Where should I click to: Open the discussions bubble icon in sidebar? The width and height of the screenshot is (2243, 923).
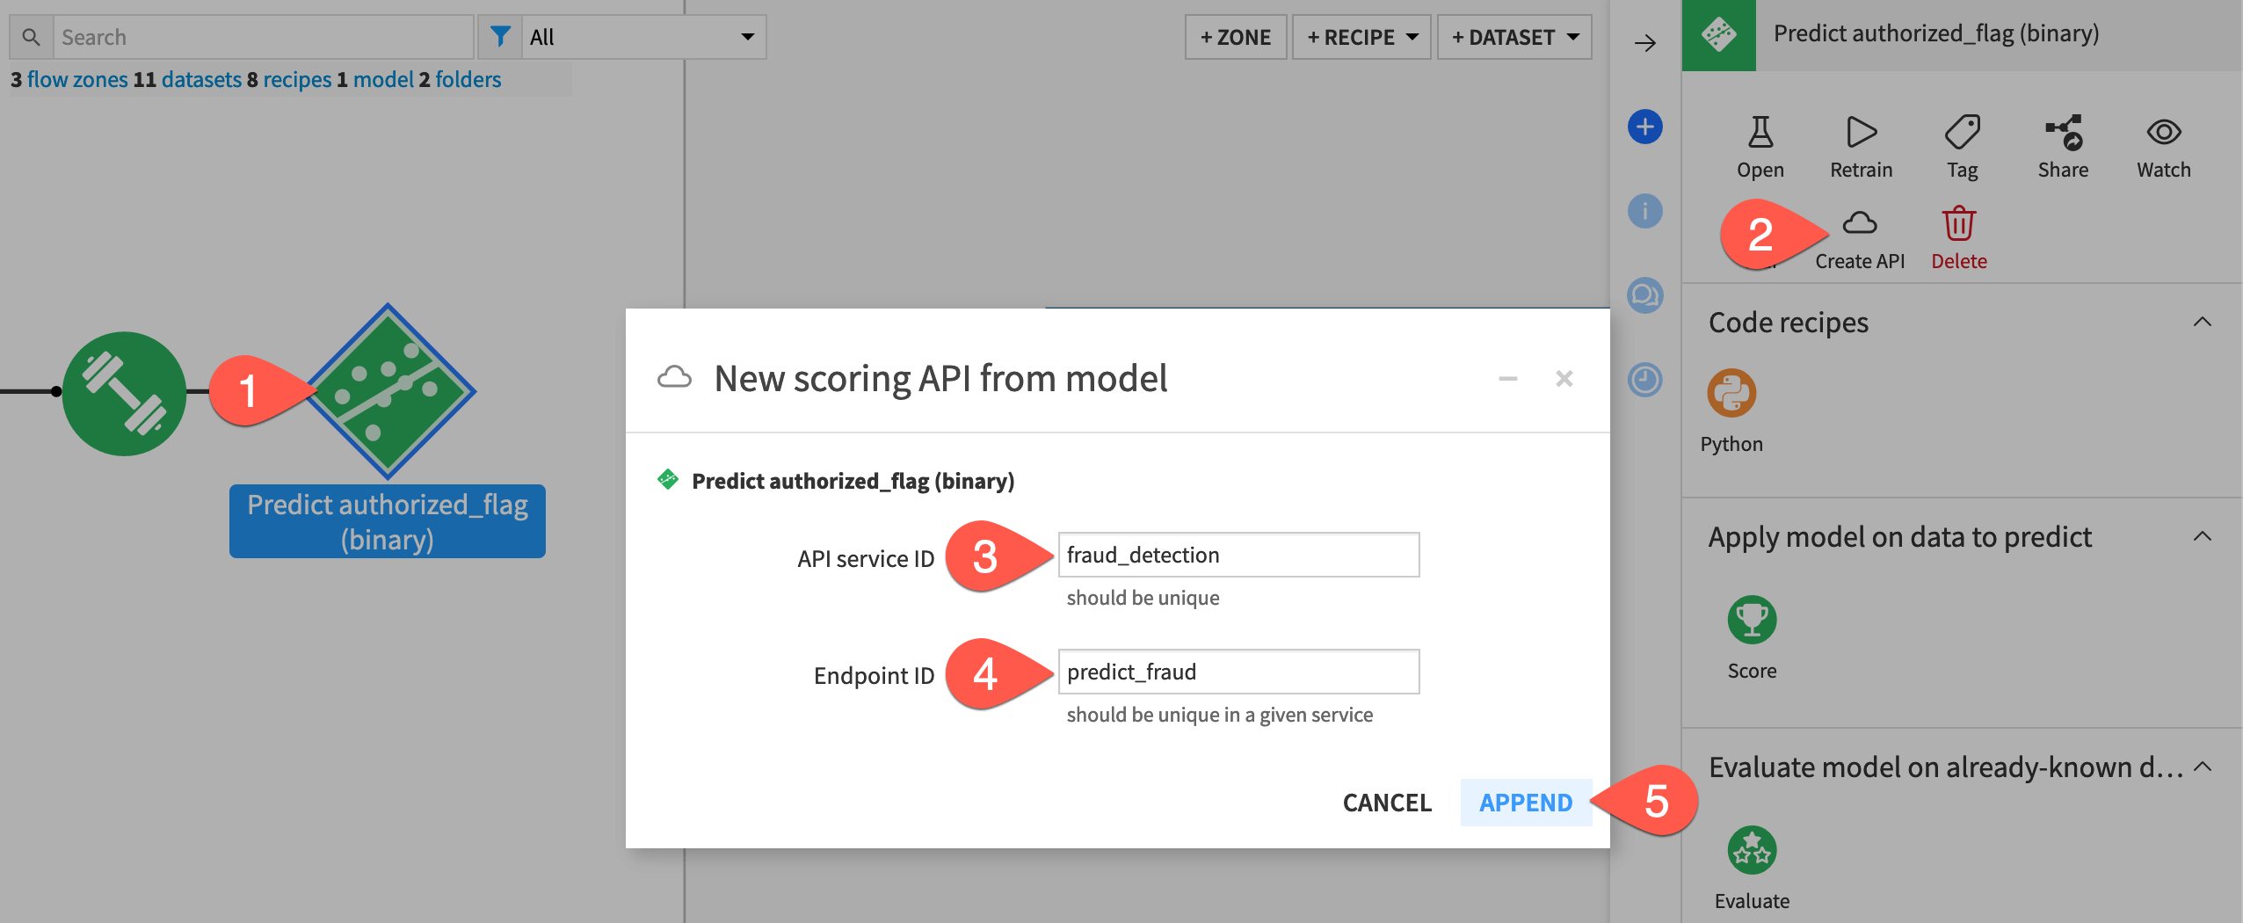click(x=1644, y=296)
